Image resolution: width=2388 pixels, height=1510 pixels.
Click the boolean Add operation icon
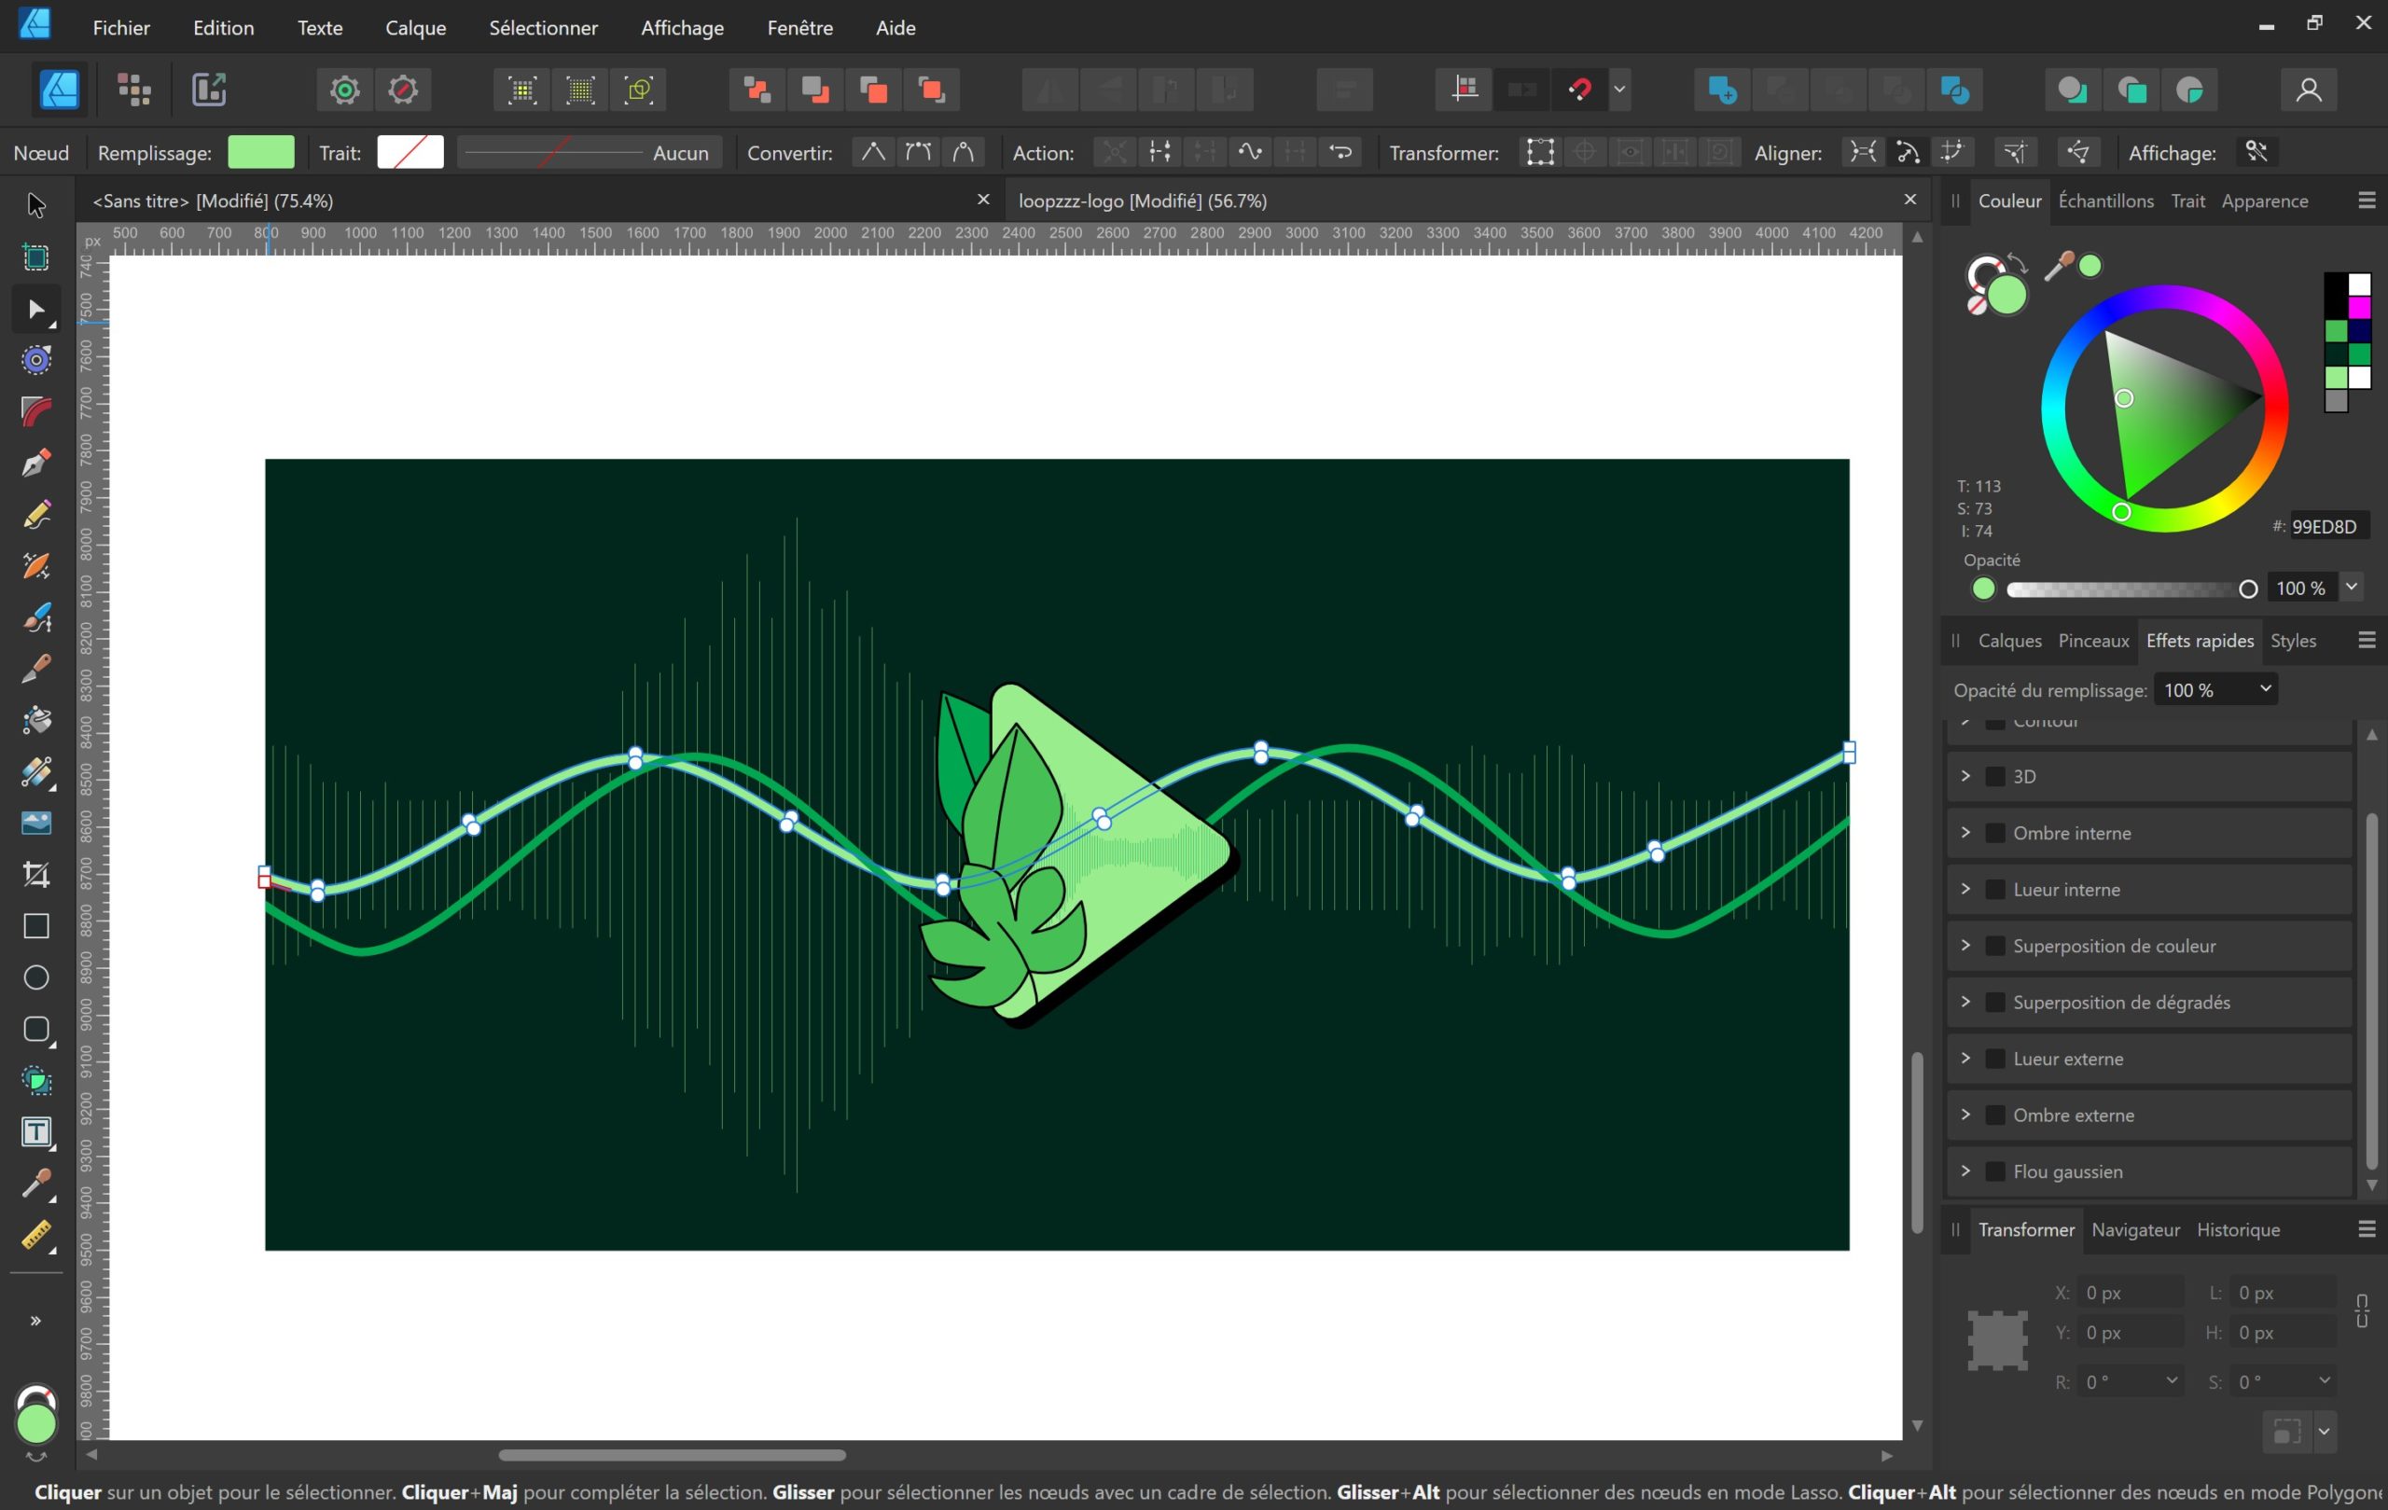click(1722, 90)
